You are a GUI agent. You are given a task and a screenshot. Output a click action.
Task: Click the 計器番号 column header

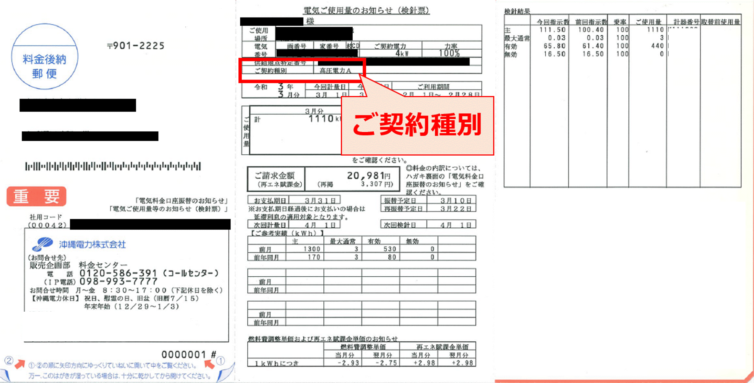click(x=686, y=22)
